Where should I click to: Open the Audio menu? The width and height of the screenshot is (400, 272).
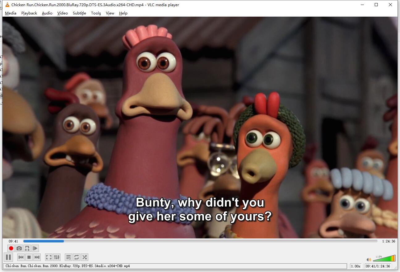tap(47, 13)
